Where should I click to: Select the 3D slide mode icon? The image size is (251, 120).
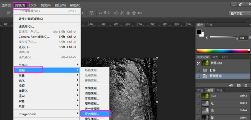pos(134,13)
